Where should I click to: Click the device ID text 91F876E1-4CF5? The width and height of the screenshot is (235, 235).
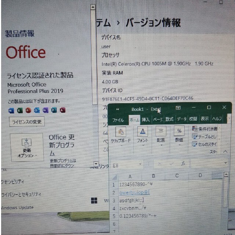pos(148,99)
